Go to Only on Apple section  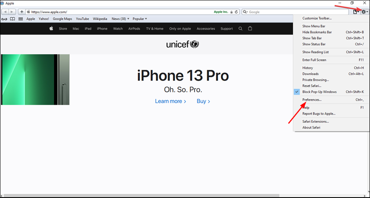[x=180, y=28]
